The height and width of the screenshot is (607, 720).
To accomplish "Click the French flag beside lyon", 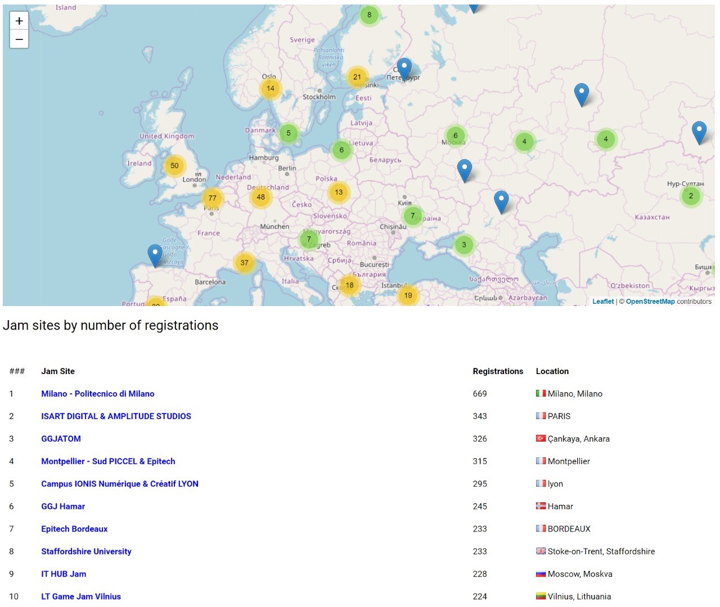I will click(x=541, y=483).
